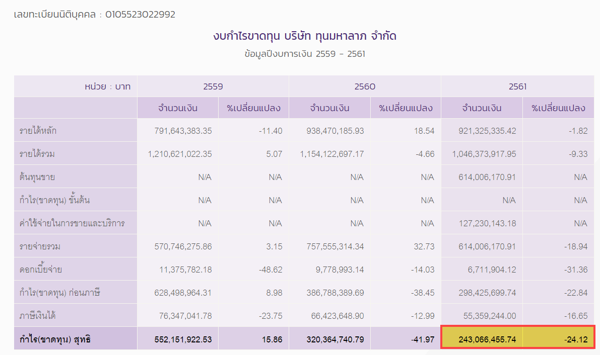Click จำนวนเงิน header under year 2559

click(x=177, y=108)
